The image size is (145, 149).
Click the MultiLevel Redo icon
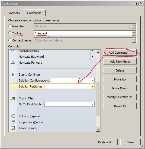pos(13,51)
